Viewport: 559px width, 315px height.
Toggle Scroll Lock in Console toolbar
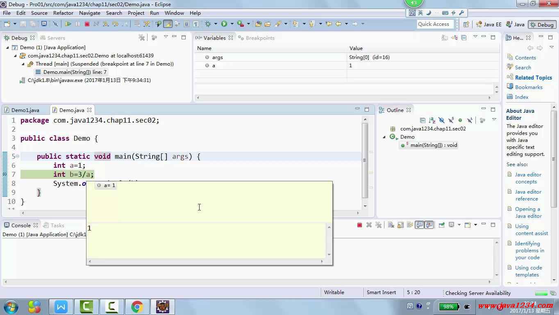pos(400,225)
